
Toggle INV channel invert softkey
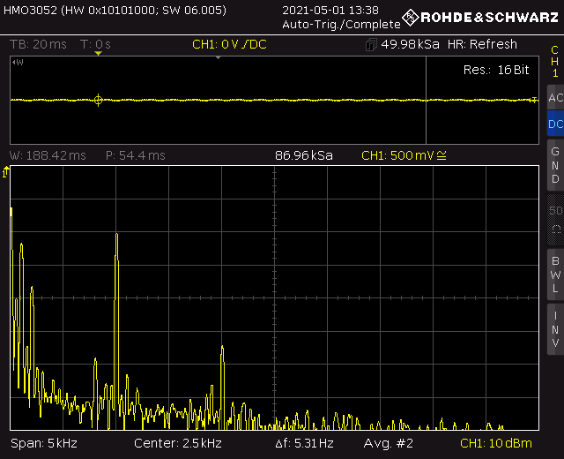click(554, 329)
